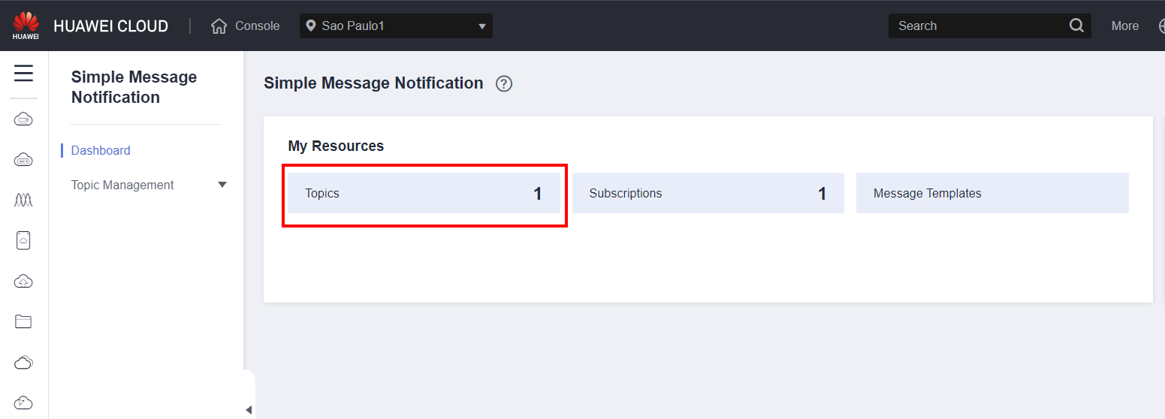Click the search magnifier icon

[x=1076, y=26]
